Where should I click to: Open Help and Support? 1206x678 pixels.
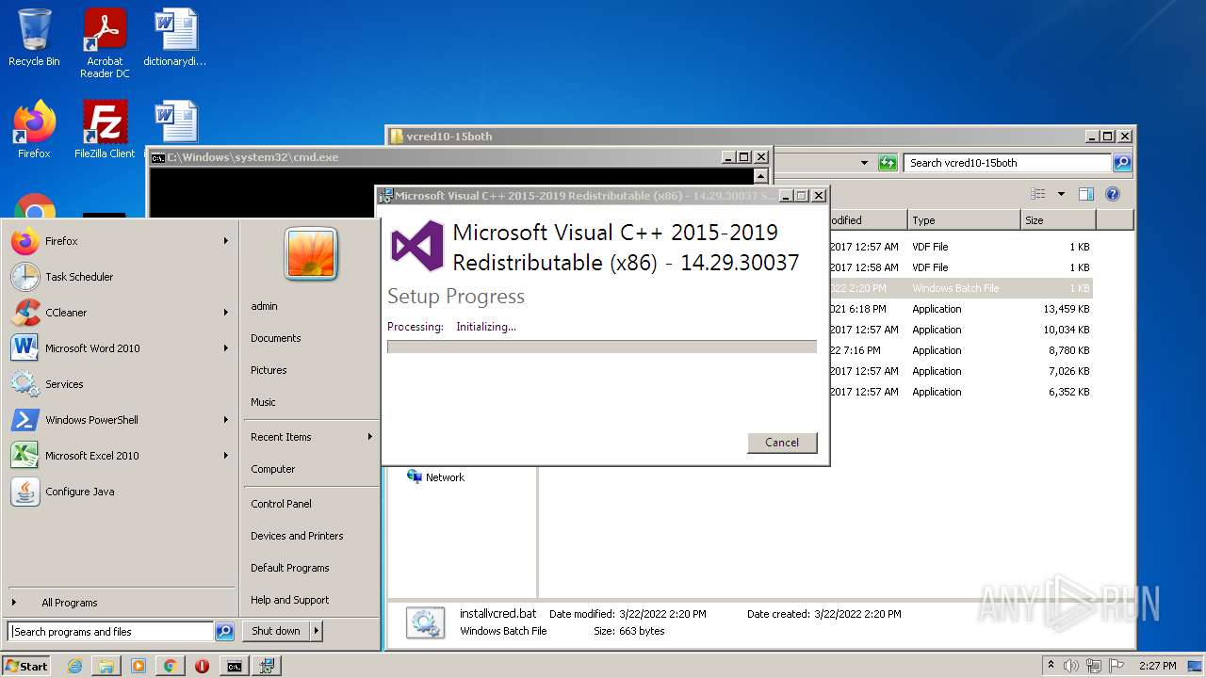coord(290,600)
